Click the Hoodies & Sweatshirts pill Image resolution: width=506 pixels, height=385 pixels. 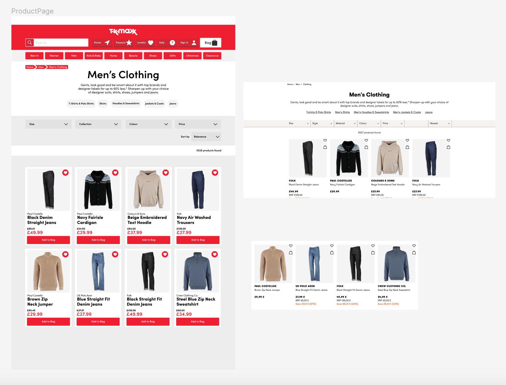[x=126, y=104]
